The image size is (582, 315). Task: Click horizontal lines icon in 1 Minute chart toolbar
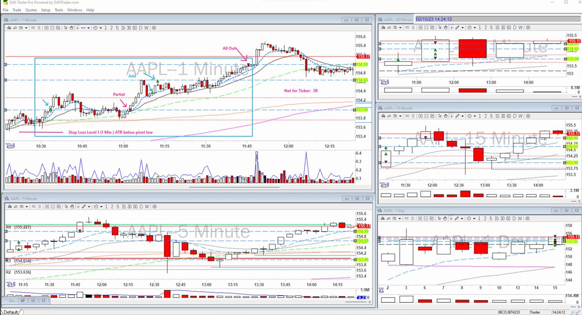(33, 28)
